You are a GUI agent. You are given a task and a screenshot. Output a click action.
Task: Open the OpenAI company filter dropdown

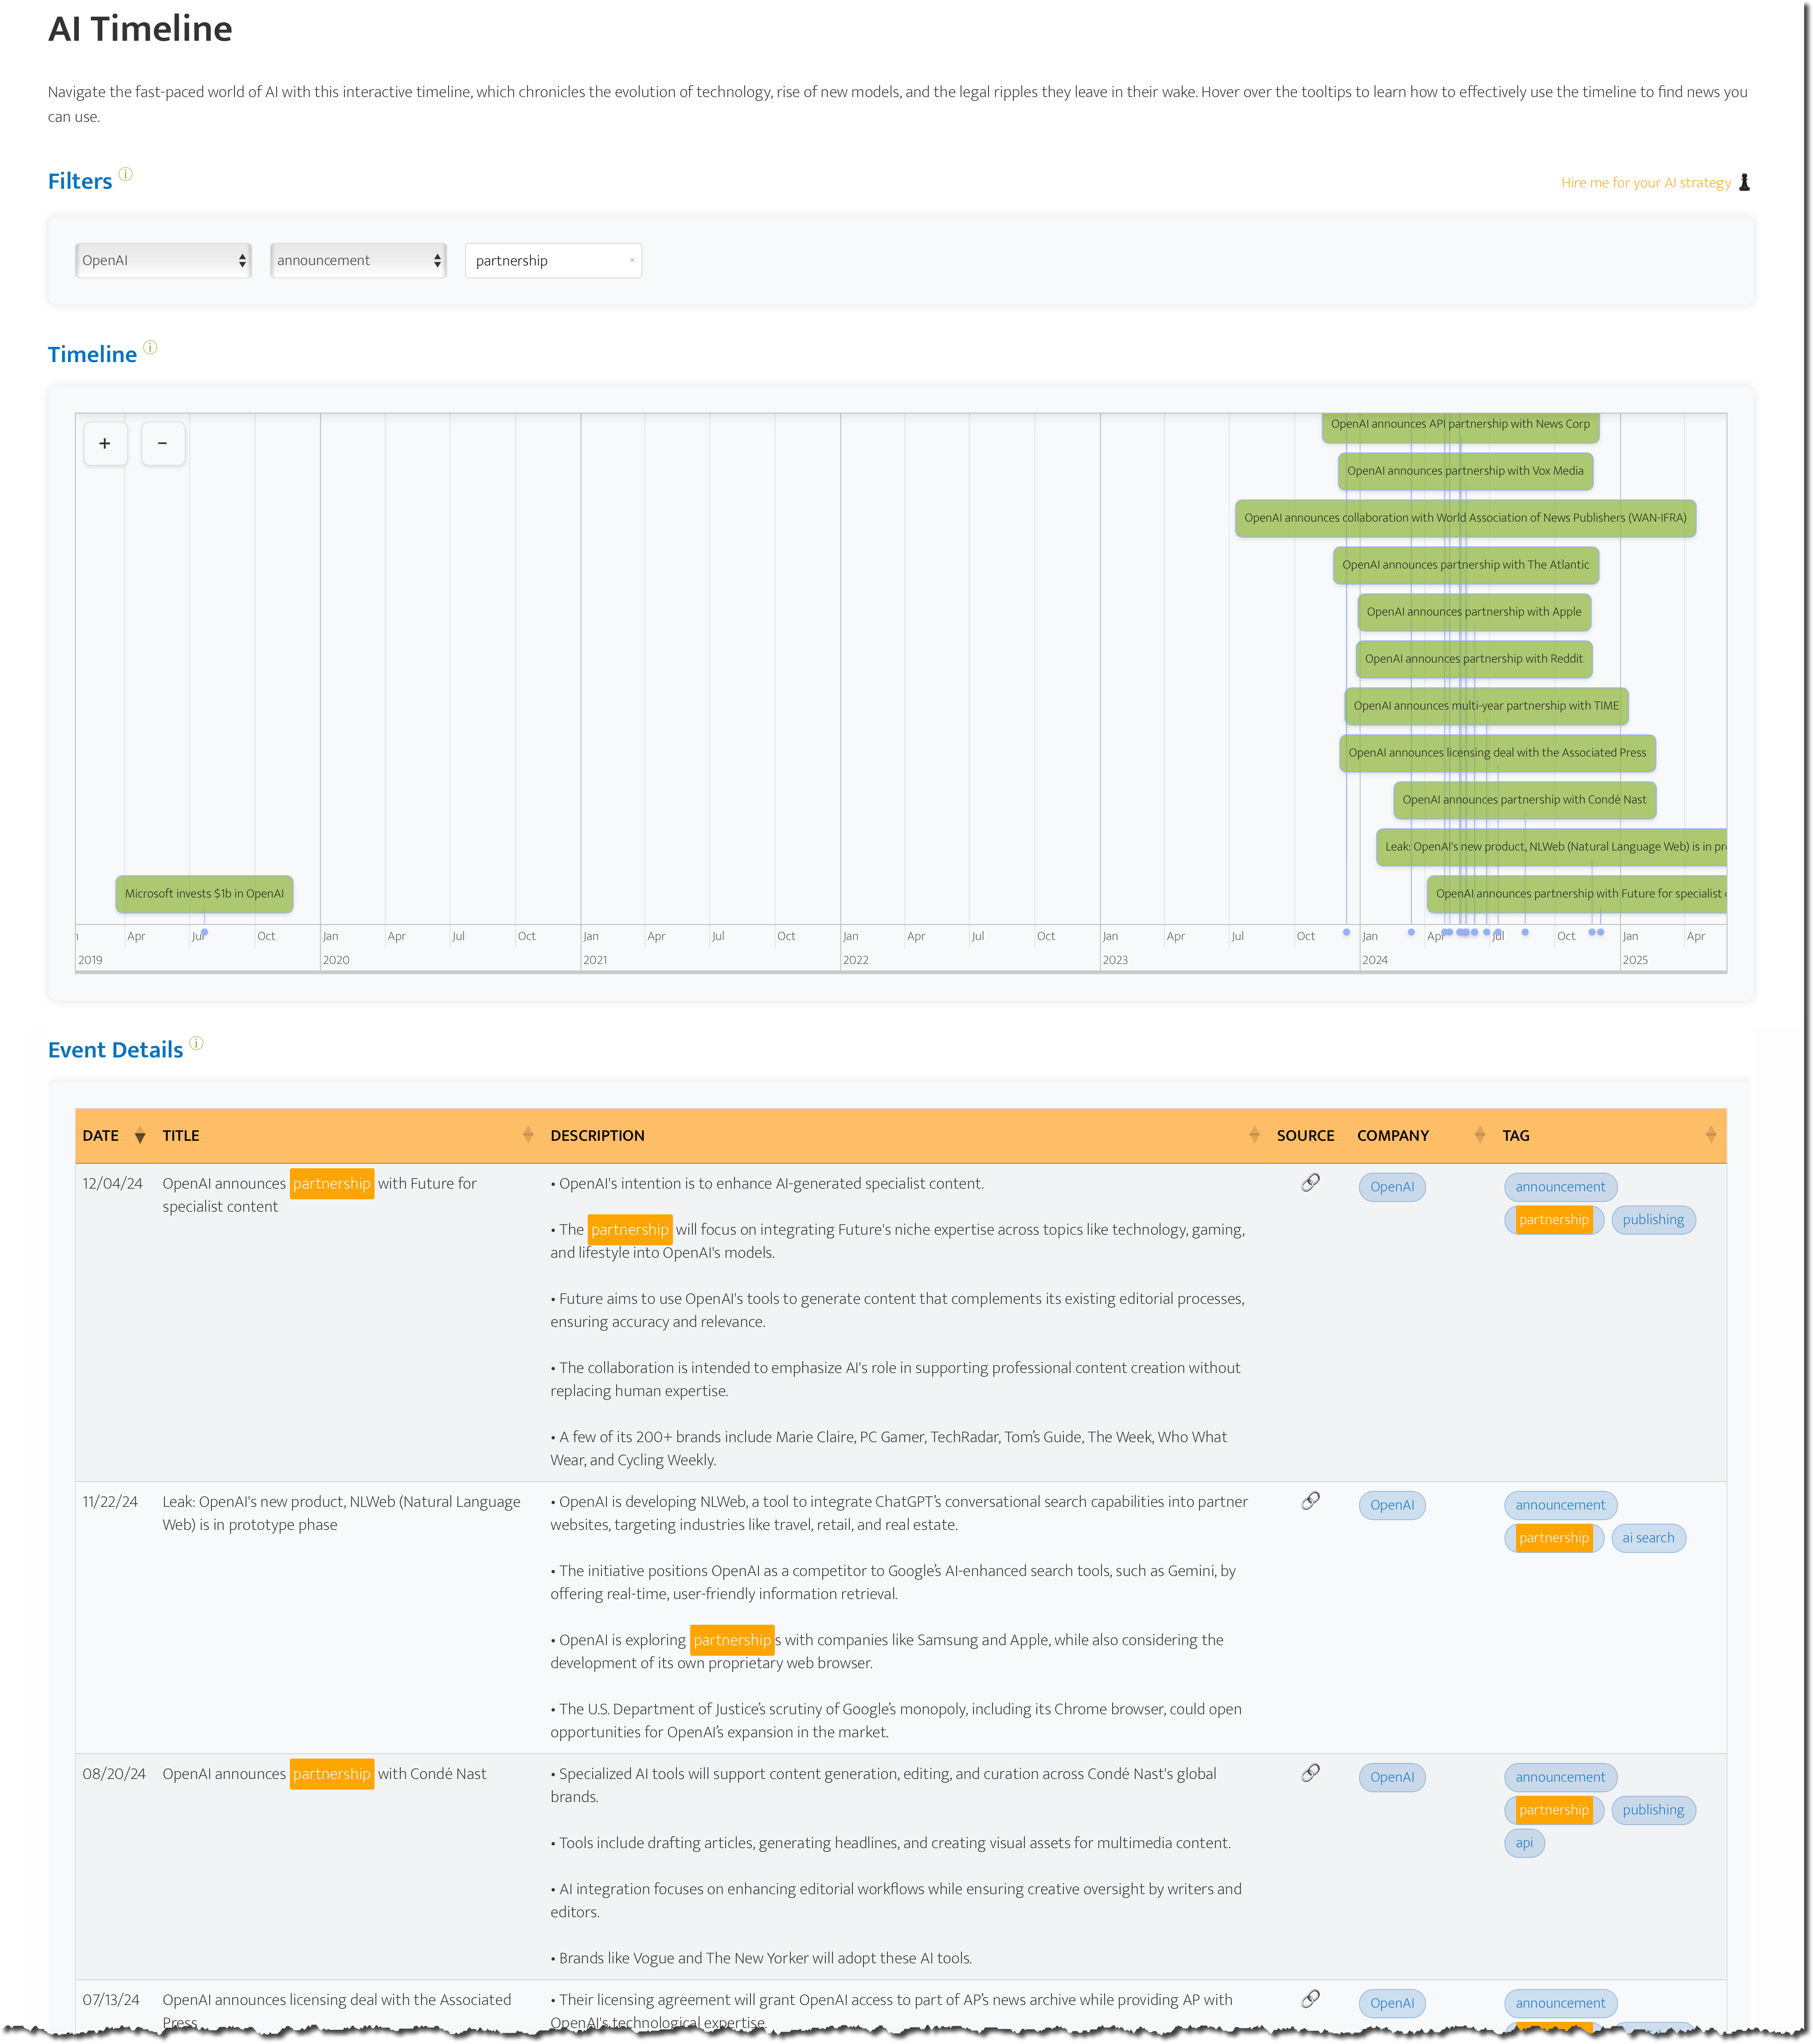click(x=163, y=260)
